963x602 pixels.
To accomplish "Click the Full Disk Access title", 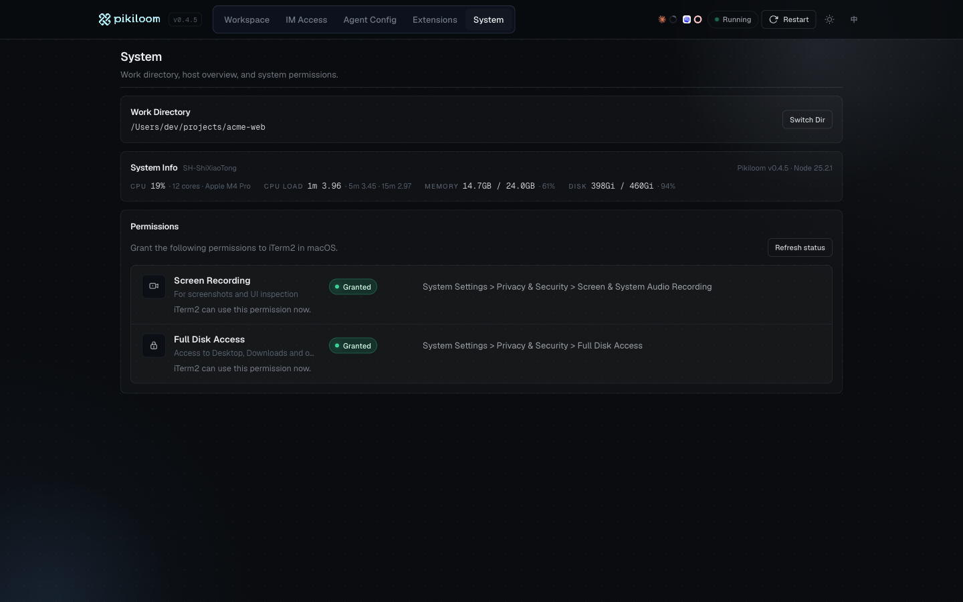I will click(x=209, y=339).
